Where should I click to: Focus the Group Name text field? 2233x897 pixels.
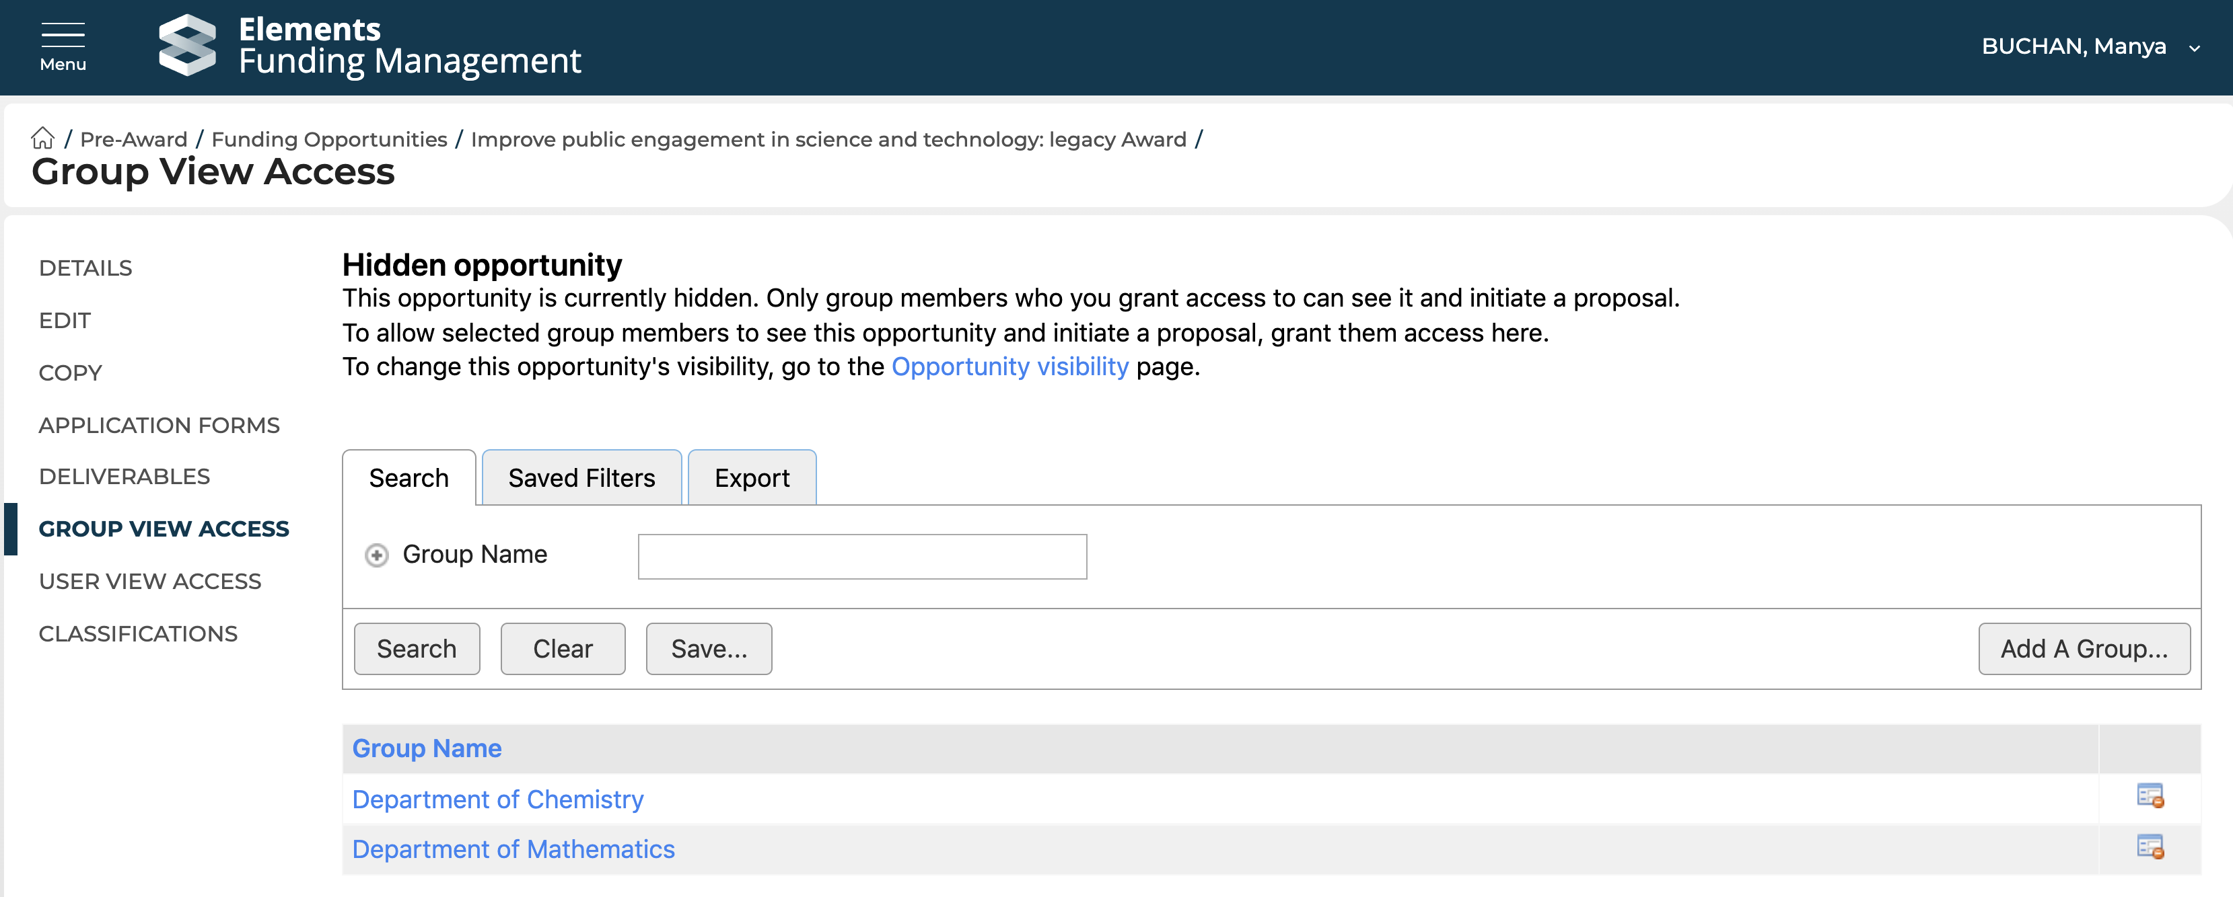coord(861,556)
